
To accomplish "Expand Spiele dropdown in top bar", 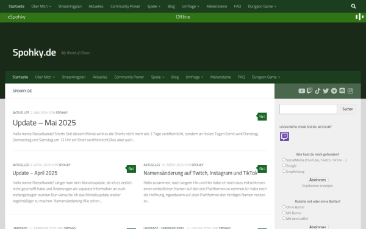I will point(154,6).
